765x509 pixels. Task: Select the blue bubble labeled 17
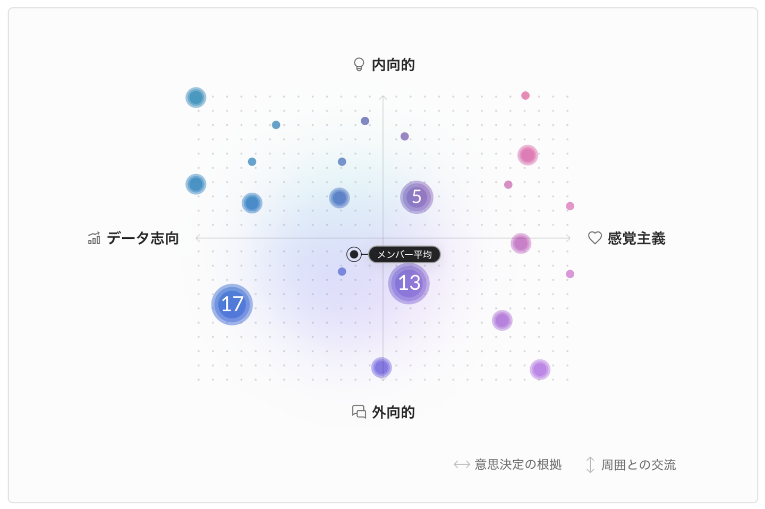click(232, 304)
